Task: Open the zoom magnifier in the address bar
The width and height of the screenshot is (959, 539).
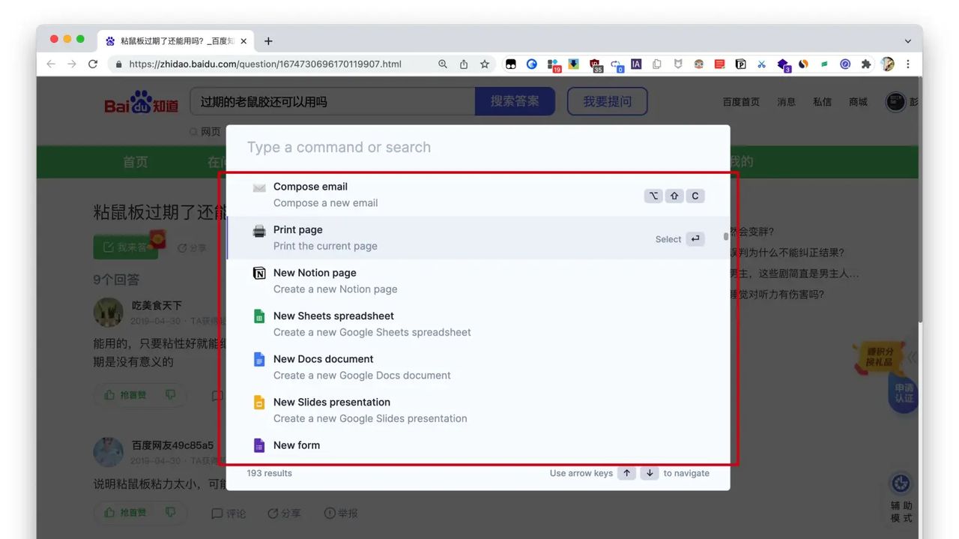Action: [x=443, y=64]
